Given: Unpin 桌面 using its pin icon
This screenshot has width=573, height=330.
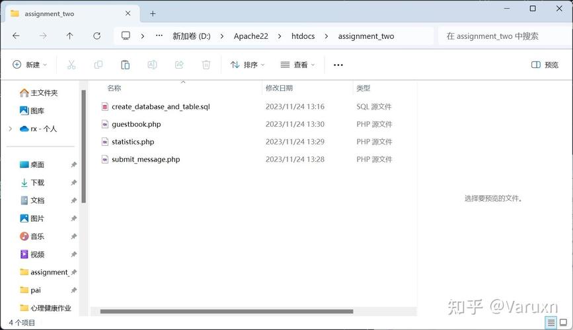Looking at the screenshot, I should coord(74,164).
